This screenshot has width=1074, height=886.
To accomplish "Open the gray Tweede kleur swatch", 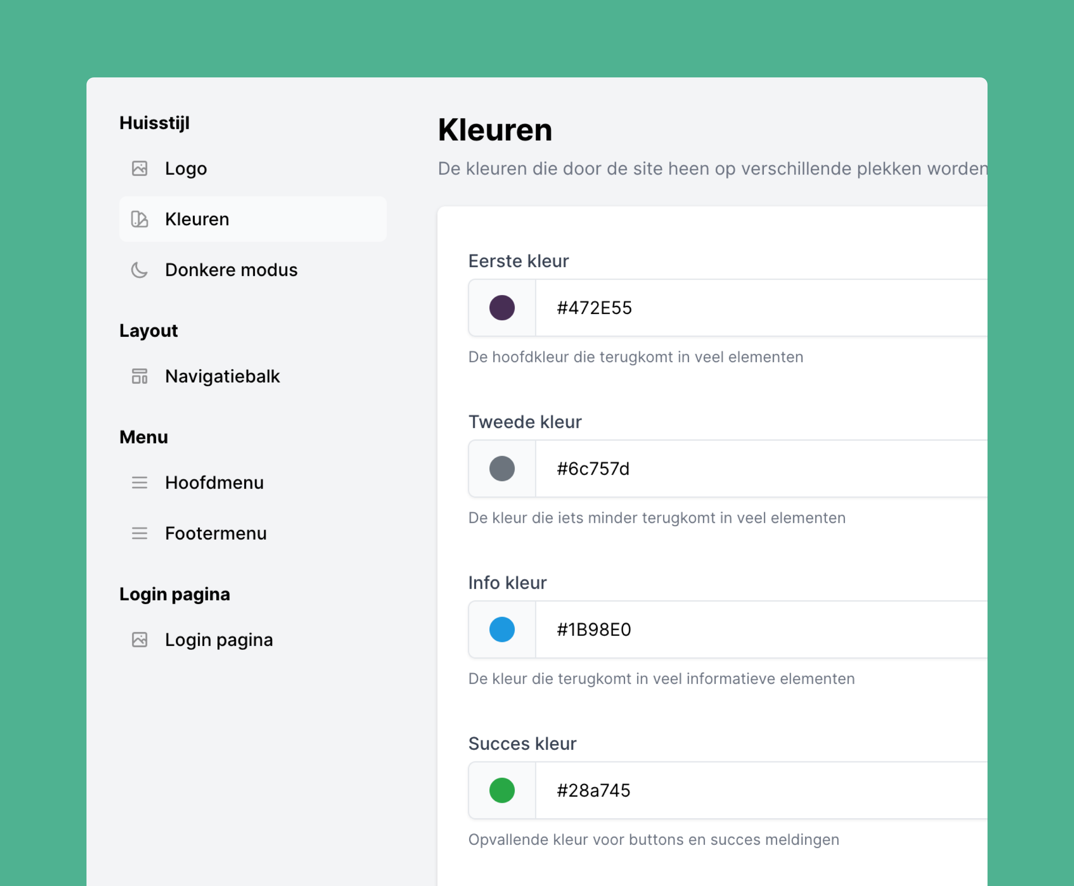I will pyautogui.click(x=502, y=469).
